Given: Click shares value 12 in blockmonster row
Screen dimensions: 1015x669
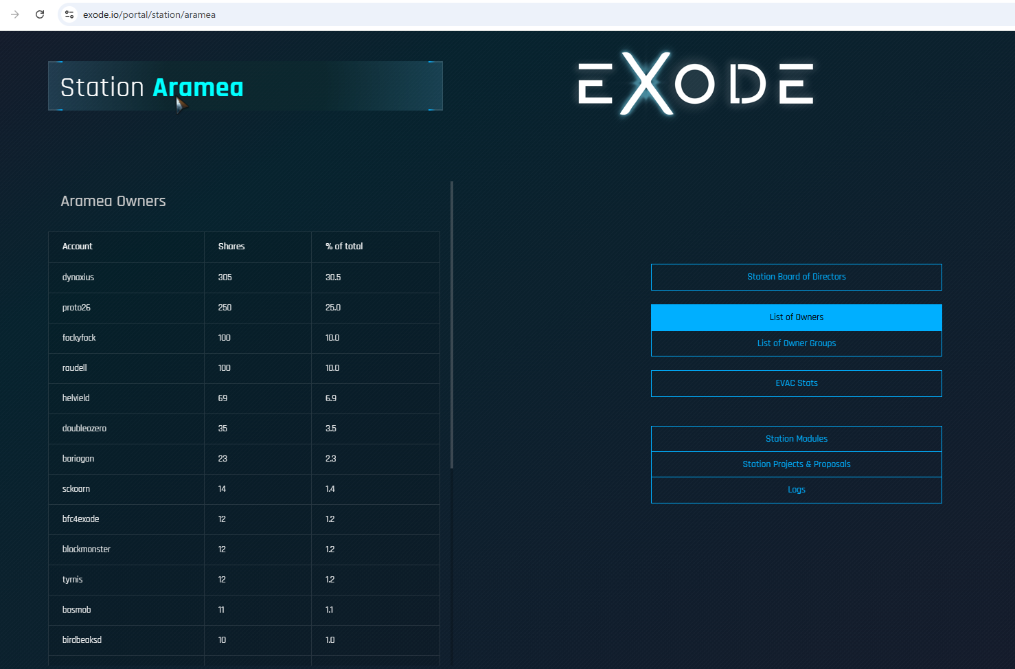Looking at the screenshot, I should tap(222, 549).
